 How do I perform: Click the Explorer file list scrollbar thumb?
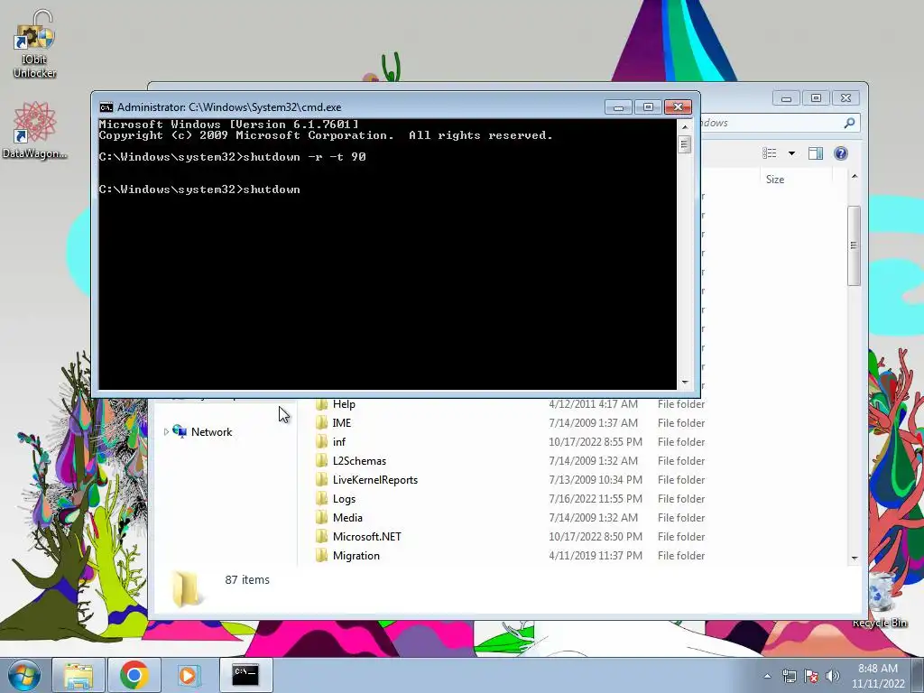click(855, 245)
